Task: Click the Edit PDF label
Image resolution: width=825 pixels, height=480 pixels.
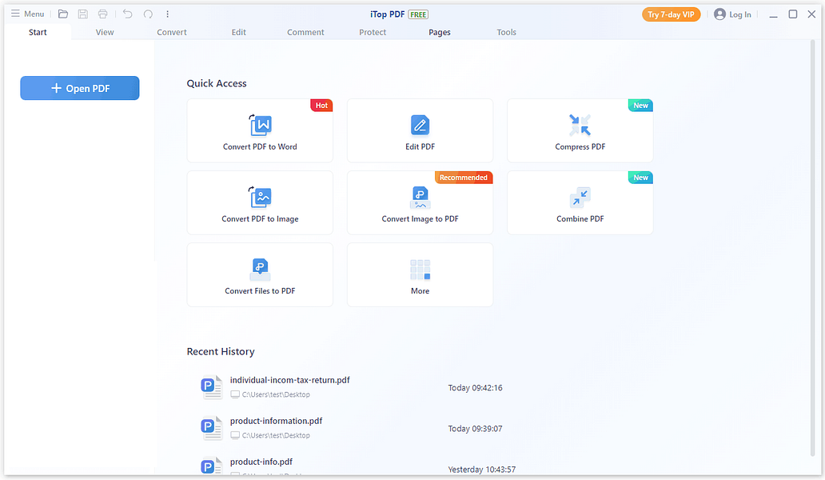Action: [420, 147]
